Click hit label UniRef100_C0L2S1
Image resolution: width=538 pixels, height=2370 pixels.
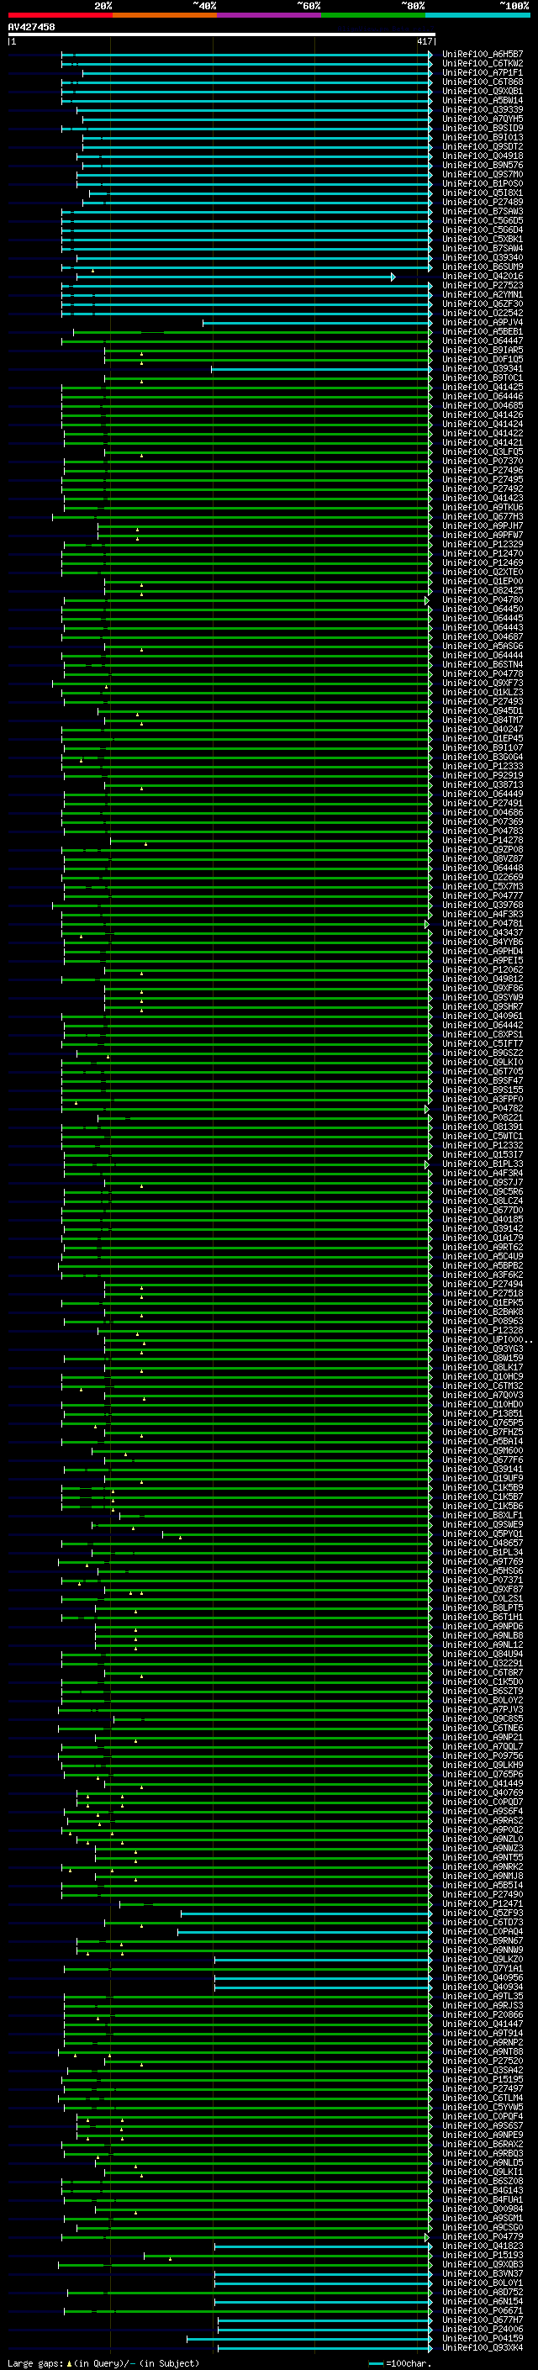[x=483, y=1598]
